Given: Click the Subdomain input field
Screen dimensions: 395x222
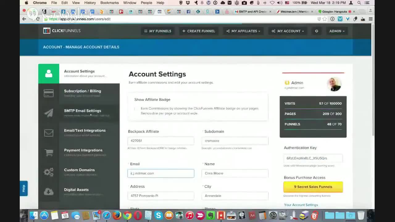Looking at the screenshot, I should 235,141.
